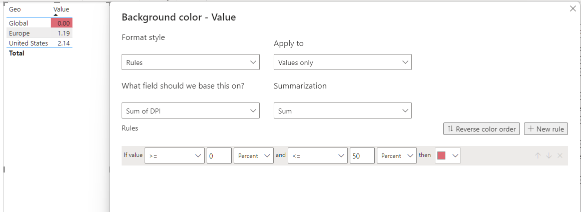Open the rule's red color picker
This screenshot has width=581, height=212.
coord(447,156)
